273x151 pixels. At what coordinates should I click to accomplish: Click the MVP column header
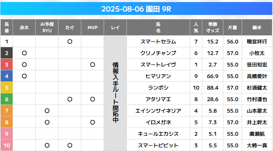(92, 27)
